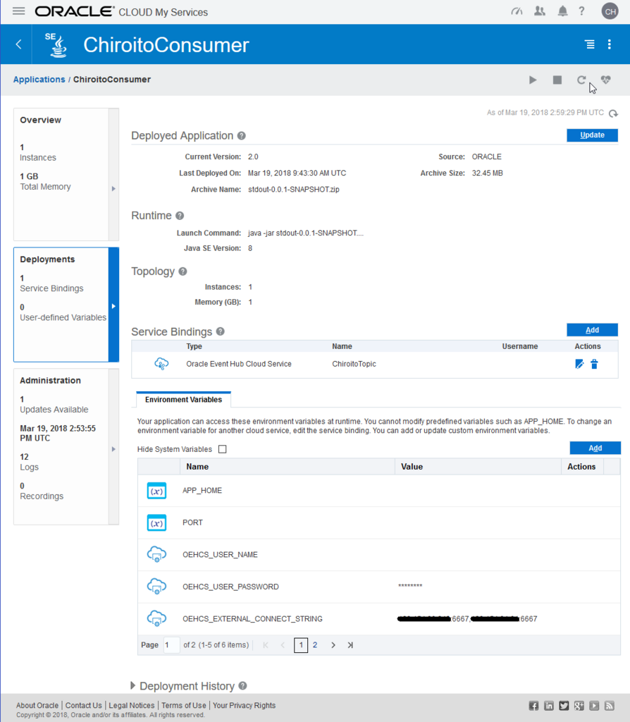630x722 pixels.
Task: Select the Environment Variables tab
Action: tap(183, 399)
